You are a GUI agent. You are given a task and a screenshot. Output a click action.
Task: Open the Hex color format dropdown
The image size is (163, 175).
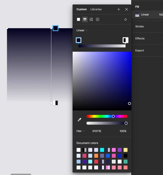pyautogui.click(x=80, y=131)
